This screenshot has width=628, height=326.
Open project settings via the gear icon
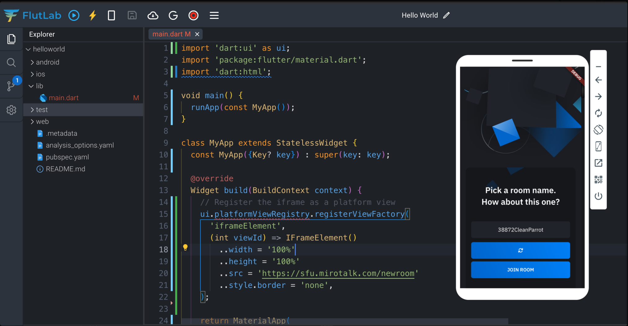(x=11, y=110)
